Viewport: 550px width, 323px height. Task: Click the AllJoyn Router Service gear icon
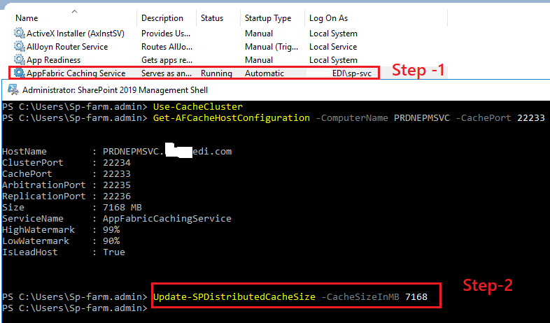coord(19,47)
